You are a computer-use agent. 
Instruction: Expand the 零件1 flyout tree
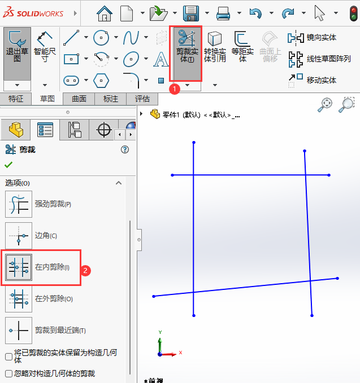[x=141, y=113]
